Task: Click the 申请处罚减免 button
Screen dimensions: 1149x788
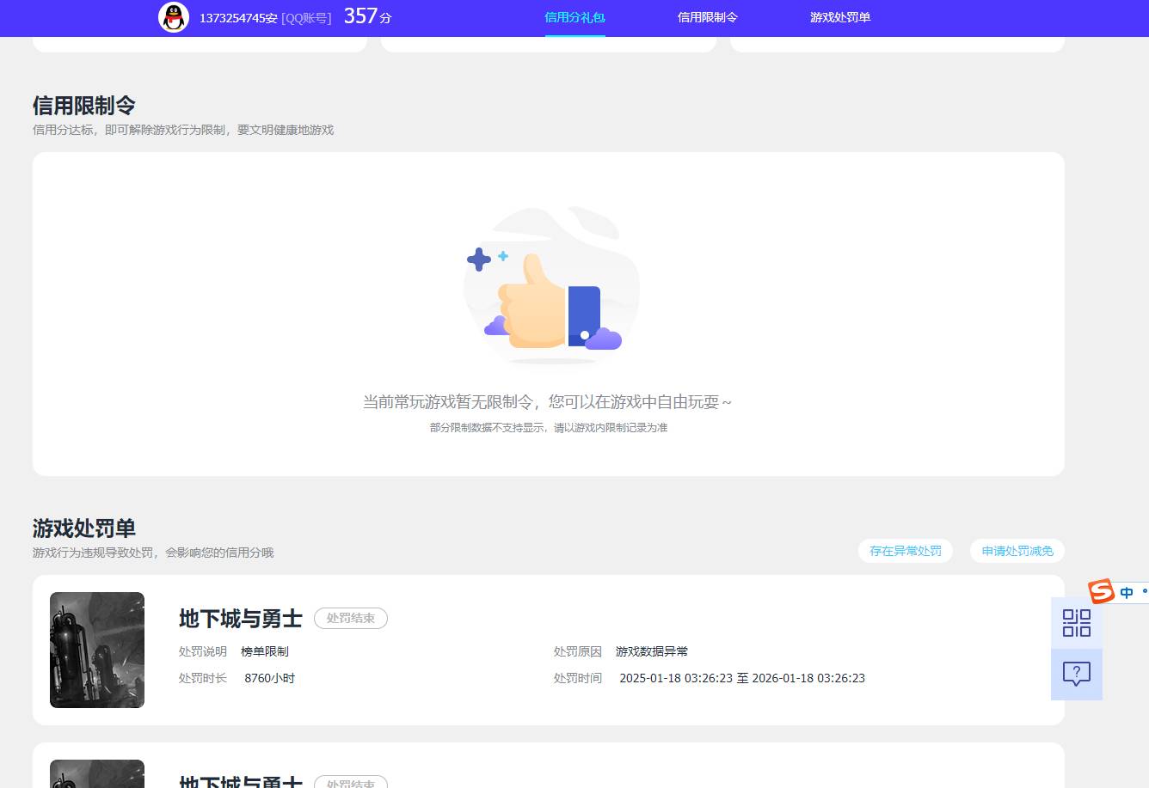Action: (x=1017, y=551)
